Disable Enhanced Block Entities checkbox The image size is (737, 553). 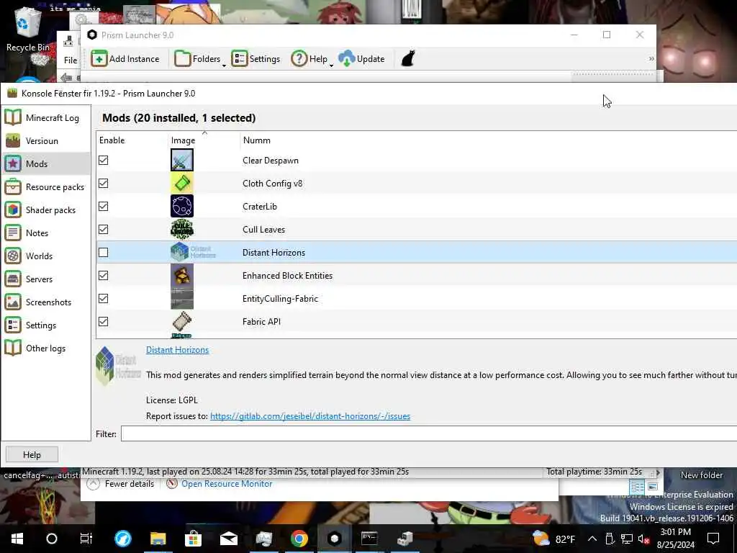point(104,276)
